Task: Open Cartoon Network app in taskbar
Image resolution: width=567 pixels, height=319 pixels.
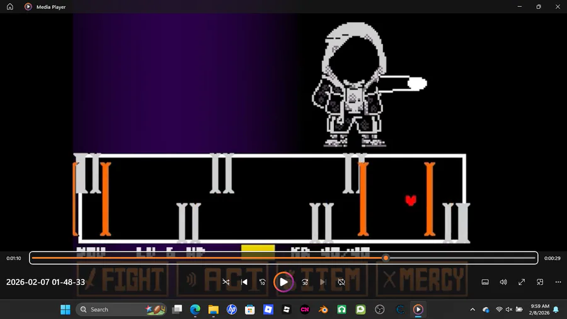Action: click(305, 310)
